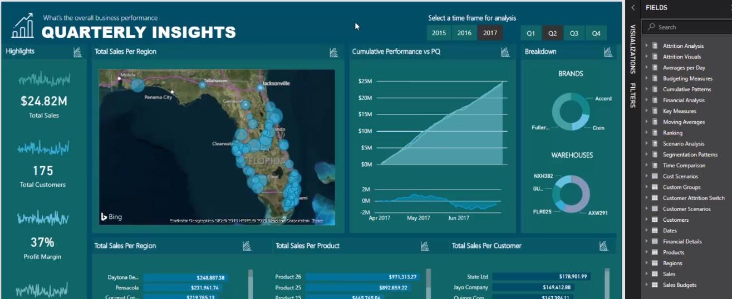Select the 2017 year slicer
The height and width of the screenshot is (299, 732).
490,33
